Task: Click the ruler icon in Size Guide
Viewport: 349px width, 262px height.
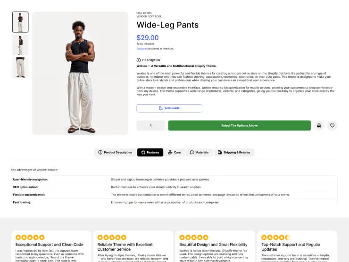Action: click(161, 108)
